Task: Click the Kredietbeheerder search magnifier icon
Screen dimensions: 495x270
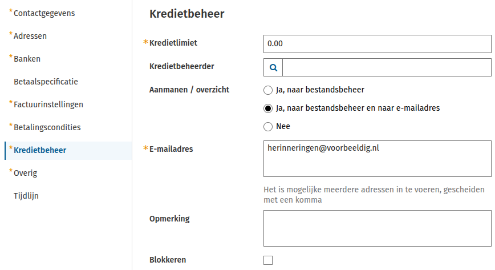Action: pyautogui.click(x=273, y=67)
